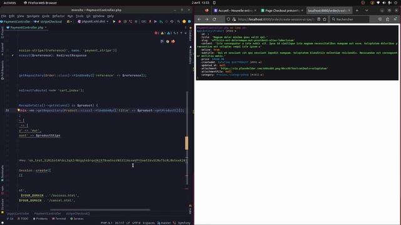This screenshot has height=225, width=401.
Task: Open the IDE updates avatar icon
Action: (184, 22)
